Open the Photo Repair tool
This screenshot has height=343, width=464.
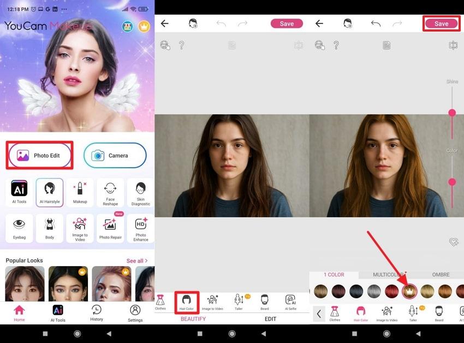click(x=110, y=228)
